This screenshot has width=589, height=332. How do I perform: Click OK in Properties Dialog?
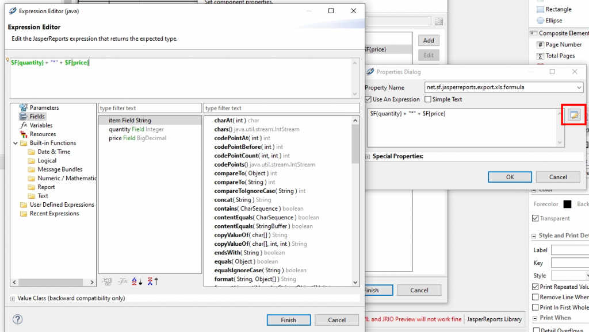[510, 177]
